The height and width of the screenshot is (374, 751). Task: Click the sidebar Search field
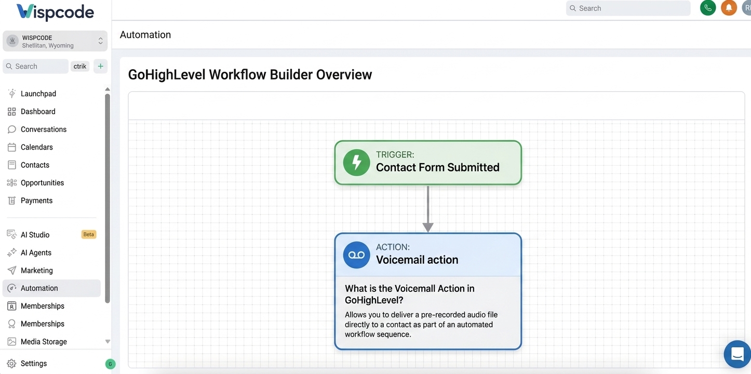[36, 66]
